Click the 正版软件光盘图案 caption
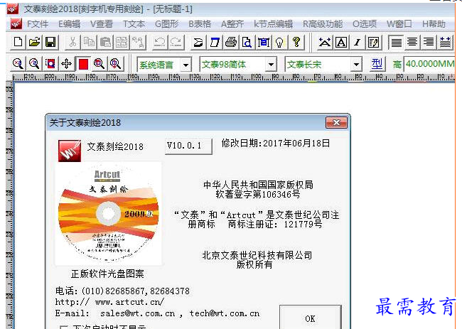The height and width of the screenshot is (329, 462). (107, 274)
